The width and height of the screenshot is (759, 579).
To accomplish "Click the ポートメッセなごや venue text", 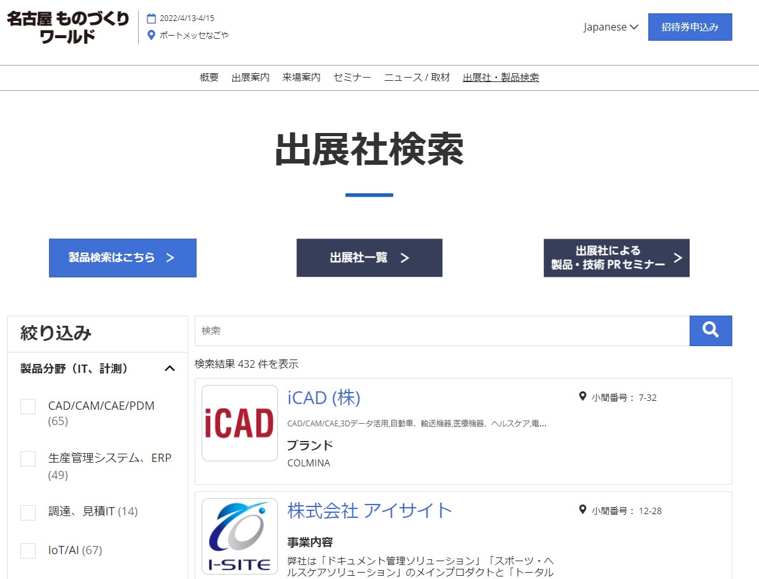I will [x=194, y=35].
